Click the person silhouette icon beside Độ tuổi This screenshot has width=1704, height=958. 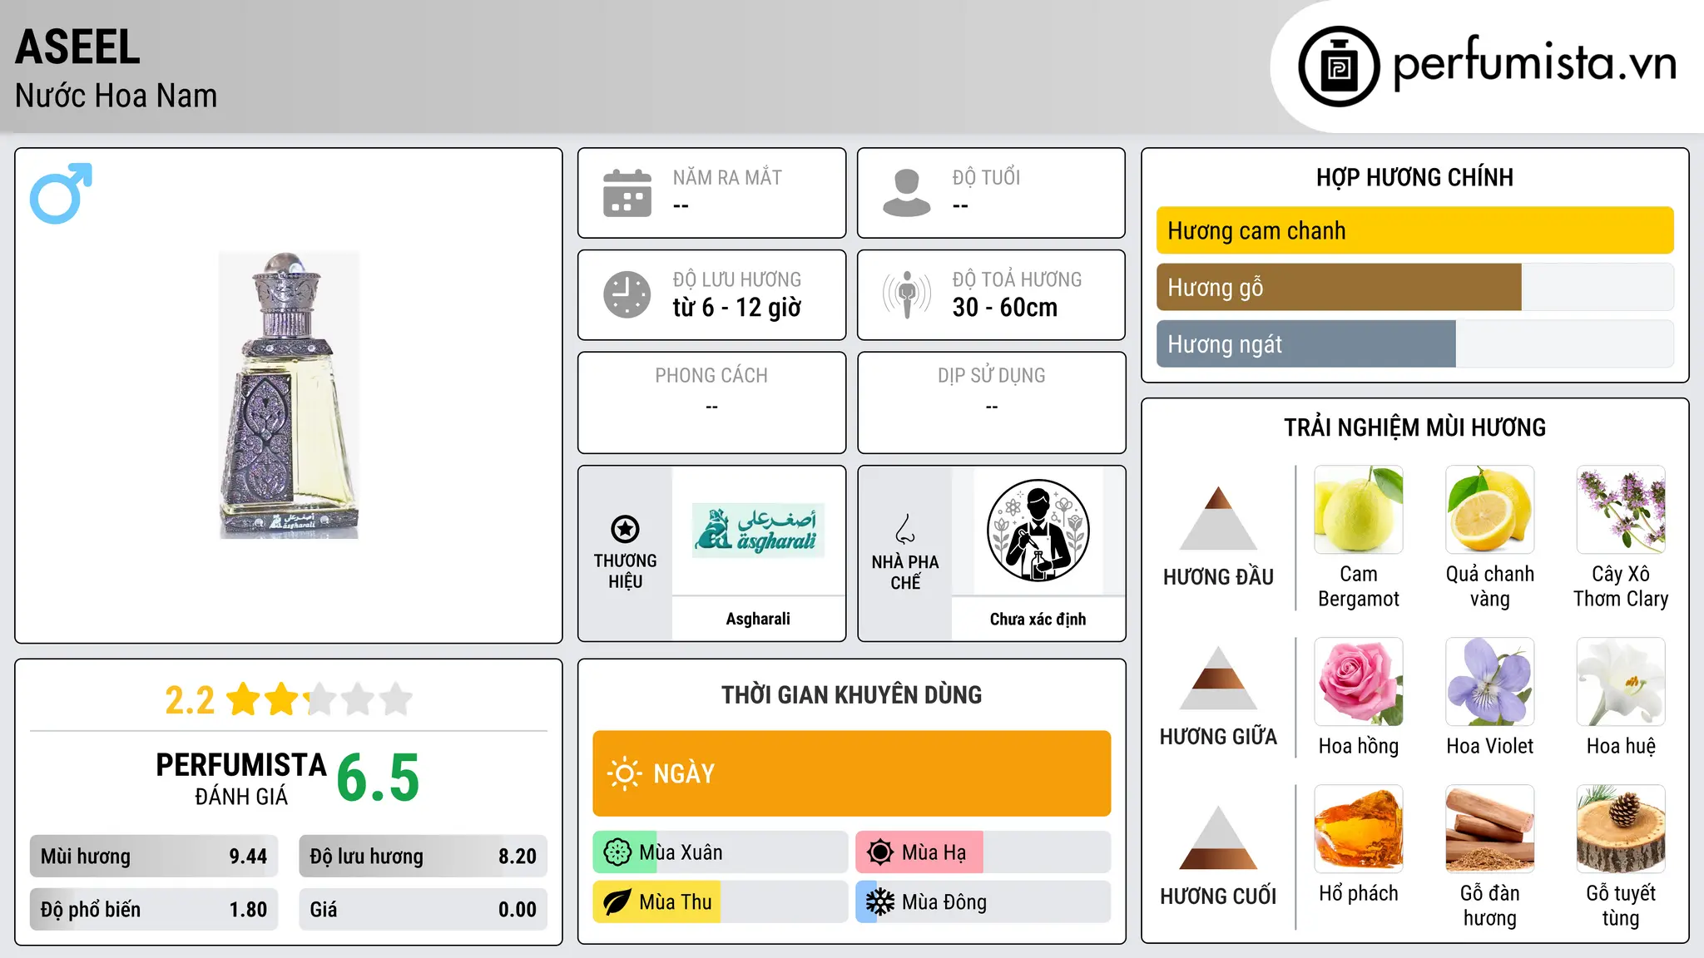[x=907, y=193]
